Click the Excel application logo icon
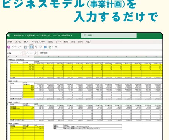Image resolution: width=169 pixels, height=140 pixels. coord(8,35)
